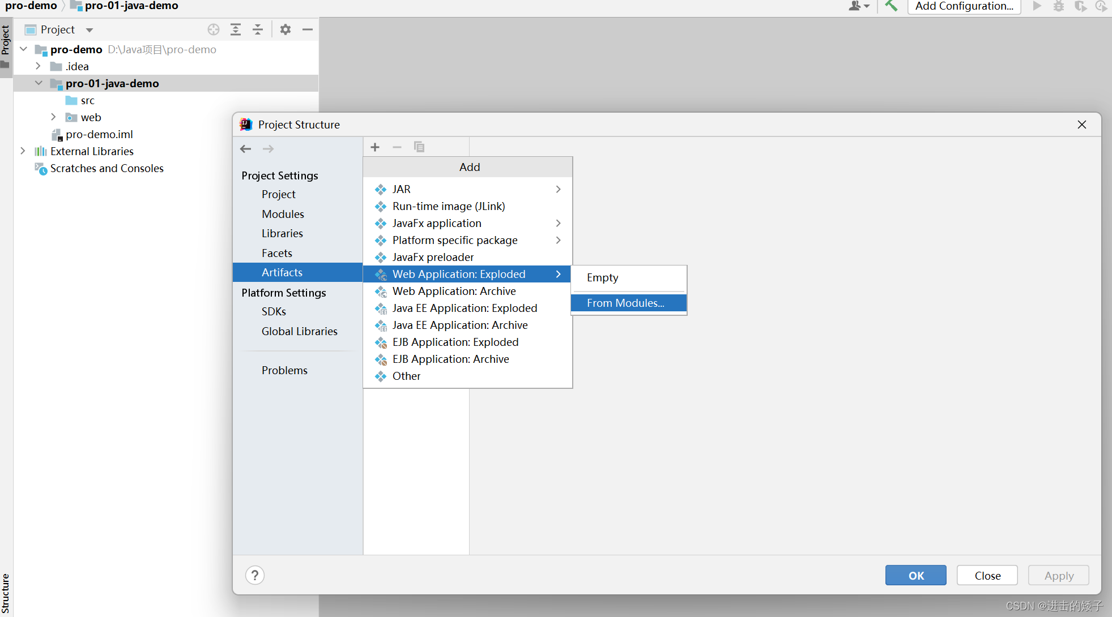The height and width of the screenshot is (617, 1112).
Task: Click the Collapse All icon in Project panel
Action: (258, 29)
